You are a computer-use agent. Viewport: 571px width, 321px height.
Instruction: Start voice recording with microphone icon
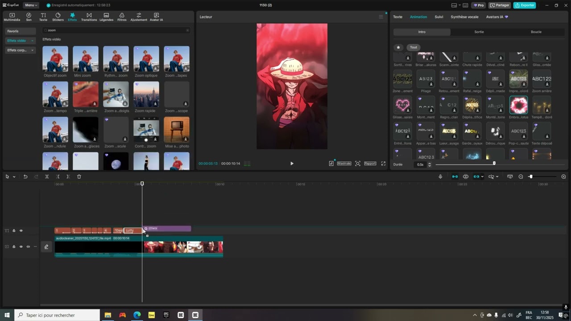click(440, 177)
